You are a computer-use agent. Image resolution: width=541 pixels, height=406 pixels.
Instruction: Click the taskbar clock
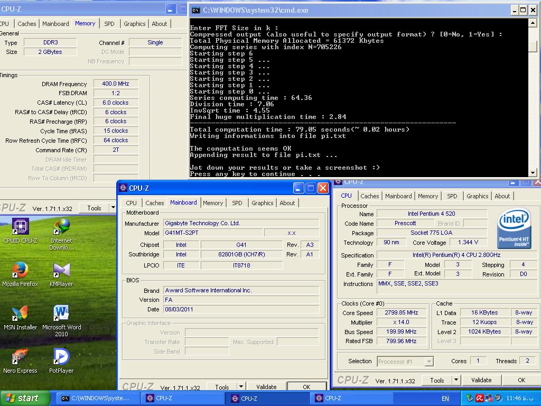pyautogui.click(x=520, y=398)
